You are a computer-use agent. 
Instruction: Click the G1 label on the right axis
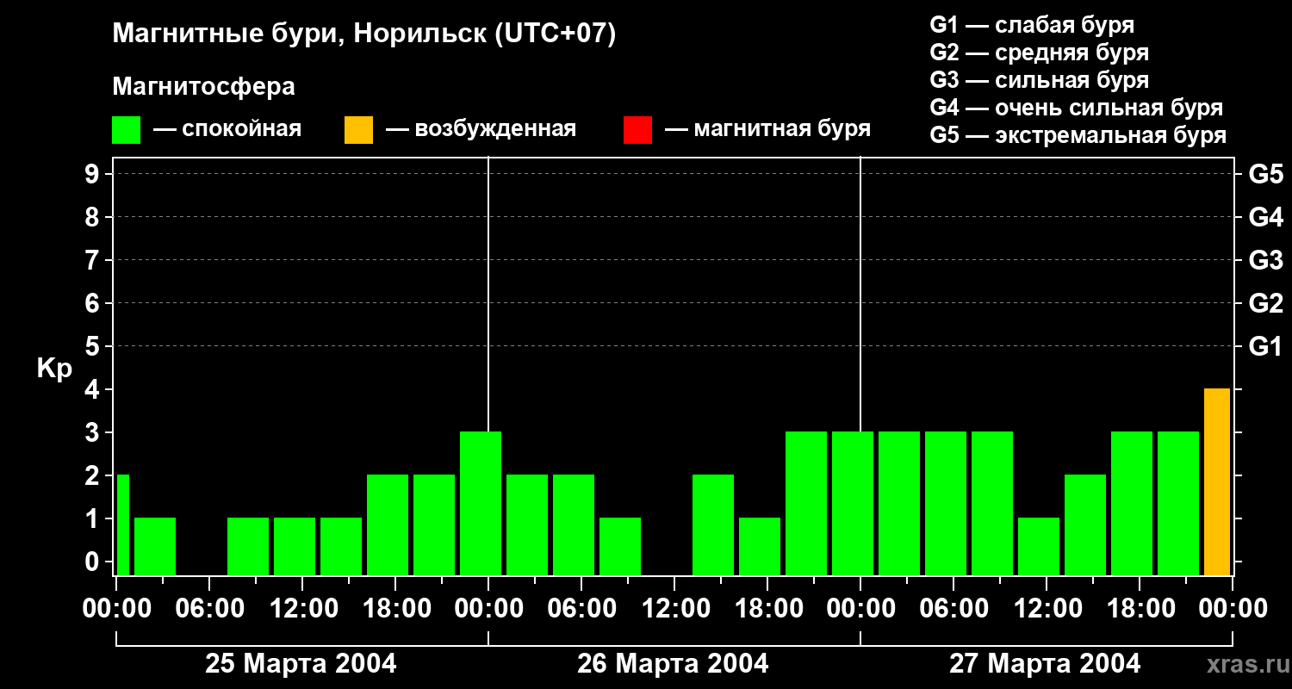point(1265,346)
